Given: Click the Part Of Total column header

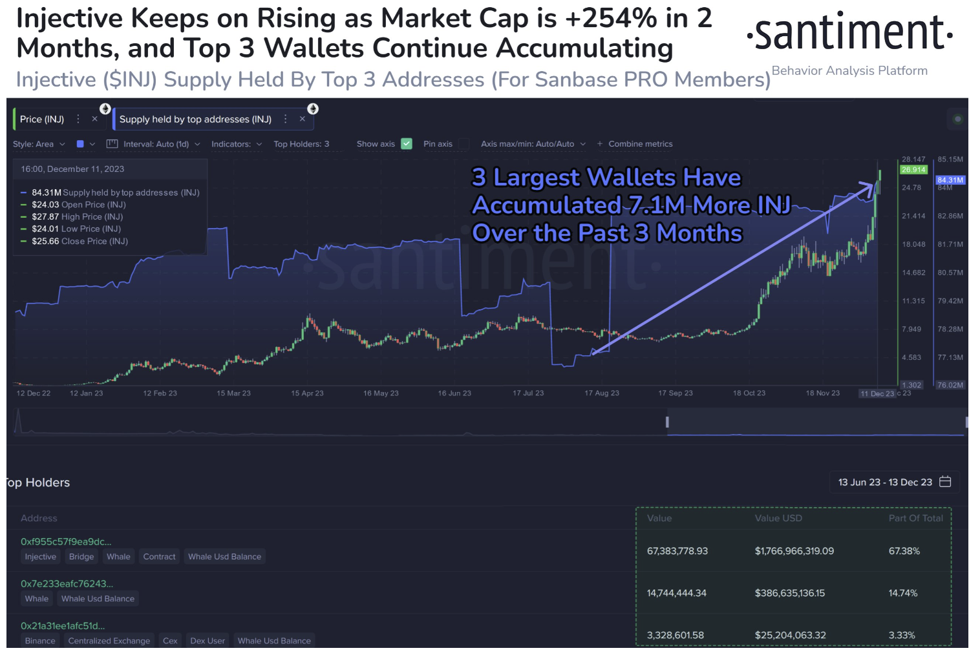Looking at the screenshot, I should 915,518.
